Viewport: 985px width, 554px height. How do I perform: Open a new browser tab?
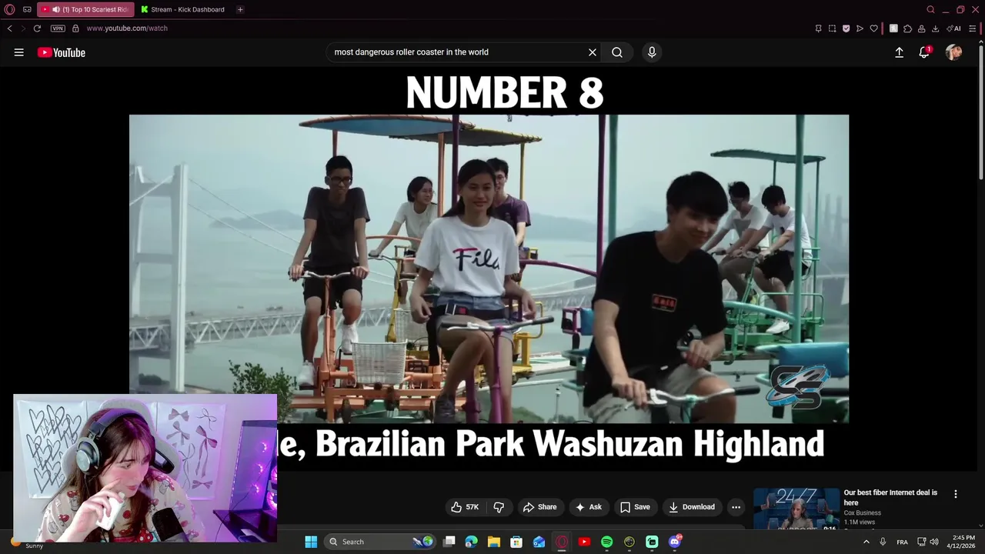(240, 9)
